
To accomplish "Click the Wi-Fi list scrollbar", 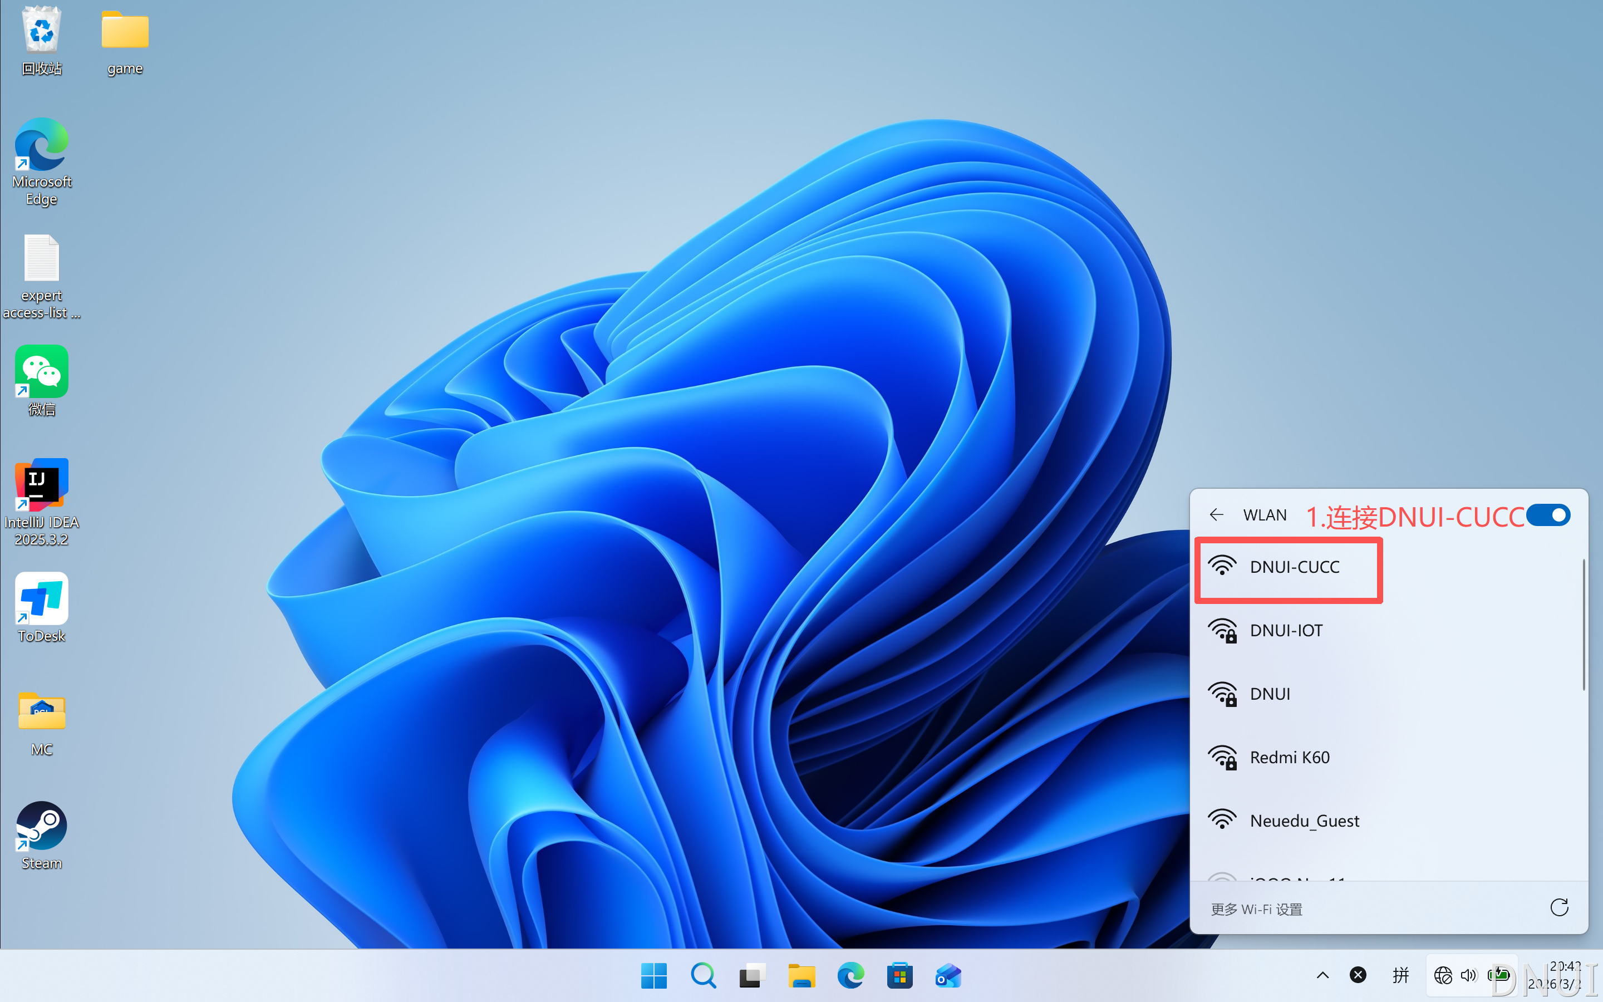I will (1584, 625).
